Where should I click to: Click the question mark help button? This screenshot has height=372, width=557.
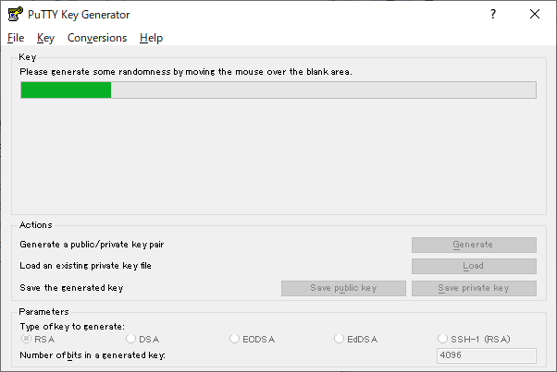tap(493, 14)
